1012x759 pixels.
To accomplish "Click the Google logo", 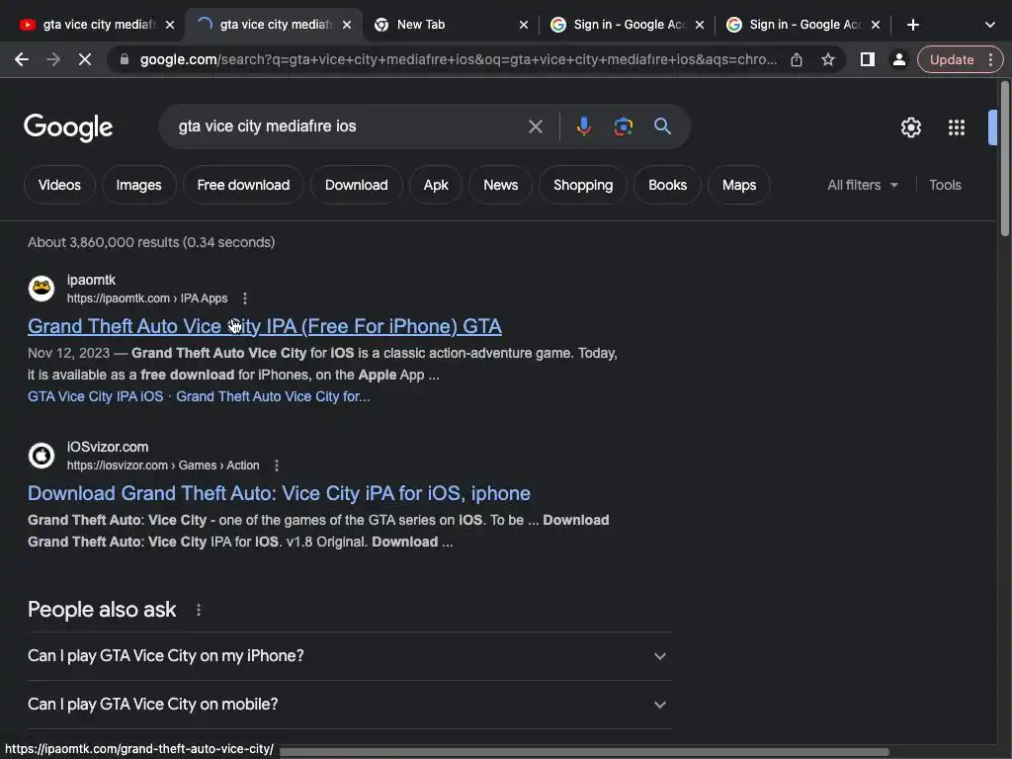I will coord(68,127).
